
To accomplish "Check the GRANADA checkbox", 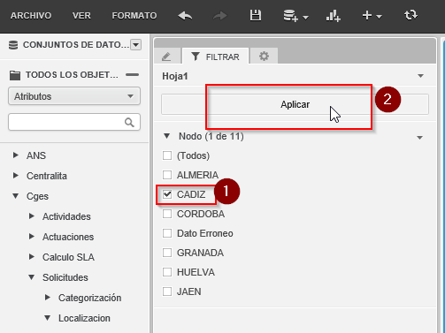I will (167, 253).
